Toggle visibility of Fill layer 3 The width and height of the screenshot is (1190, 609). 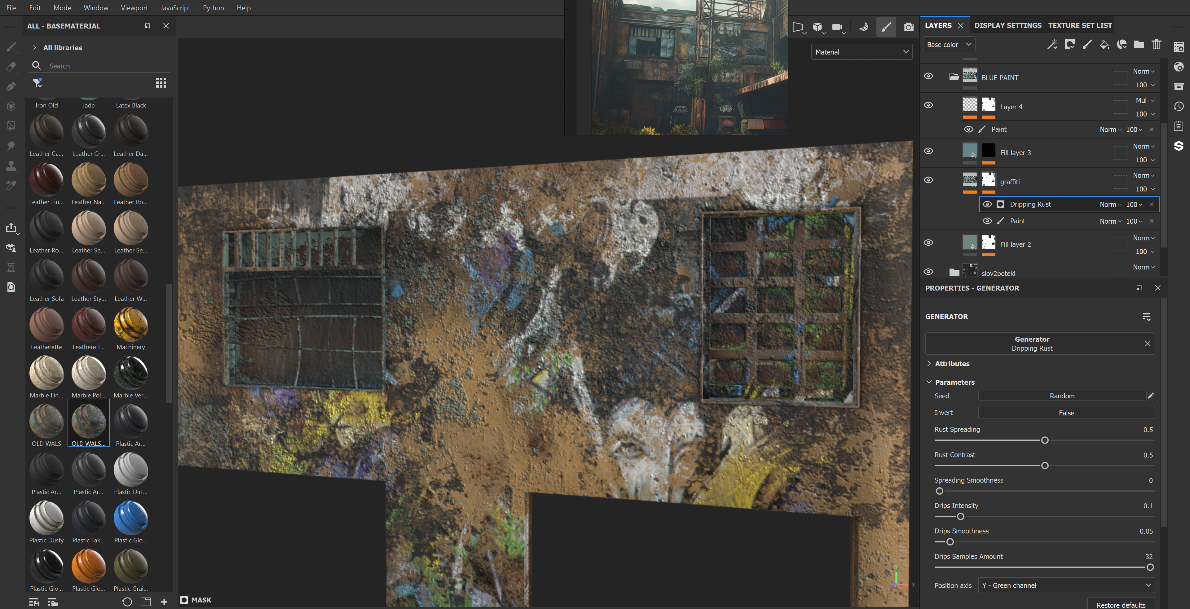point(928,151)
